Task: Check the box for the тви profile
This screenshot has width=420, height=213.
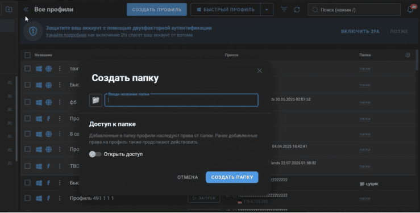Action: coord(28,69)
